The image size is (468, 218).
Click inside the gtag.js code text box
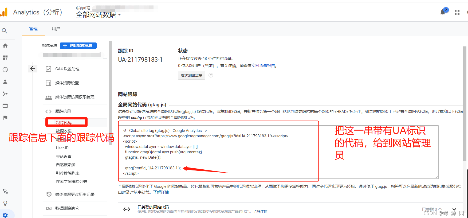click(278, 152)
